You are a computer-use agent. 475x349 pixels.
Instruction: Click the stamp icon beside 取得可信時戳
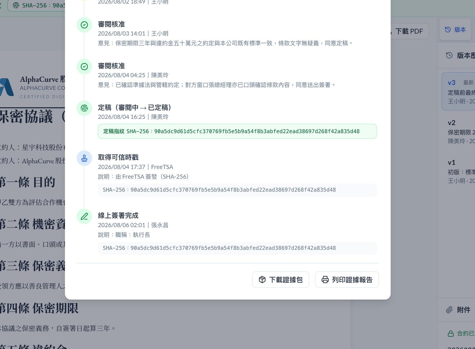pyautogui.click(x=84, y=158)
